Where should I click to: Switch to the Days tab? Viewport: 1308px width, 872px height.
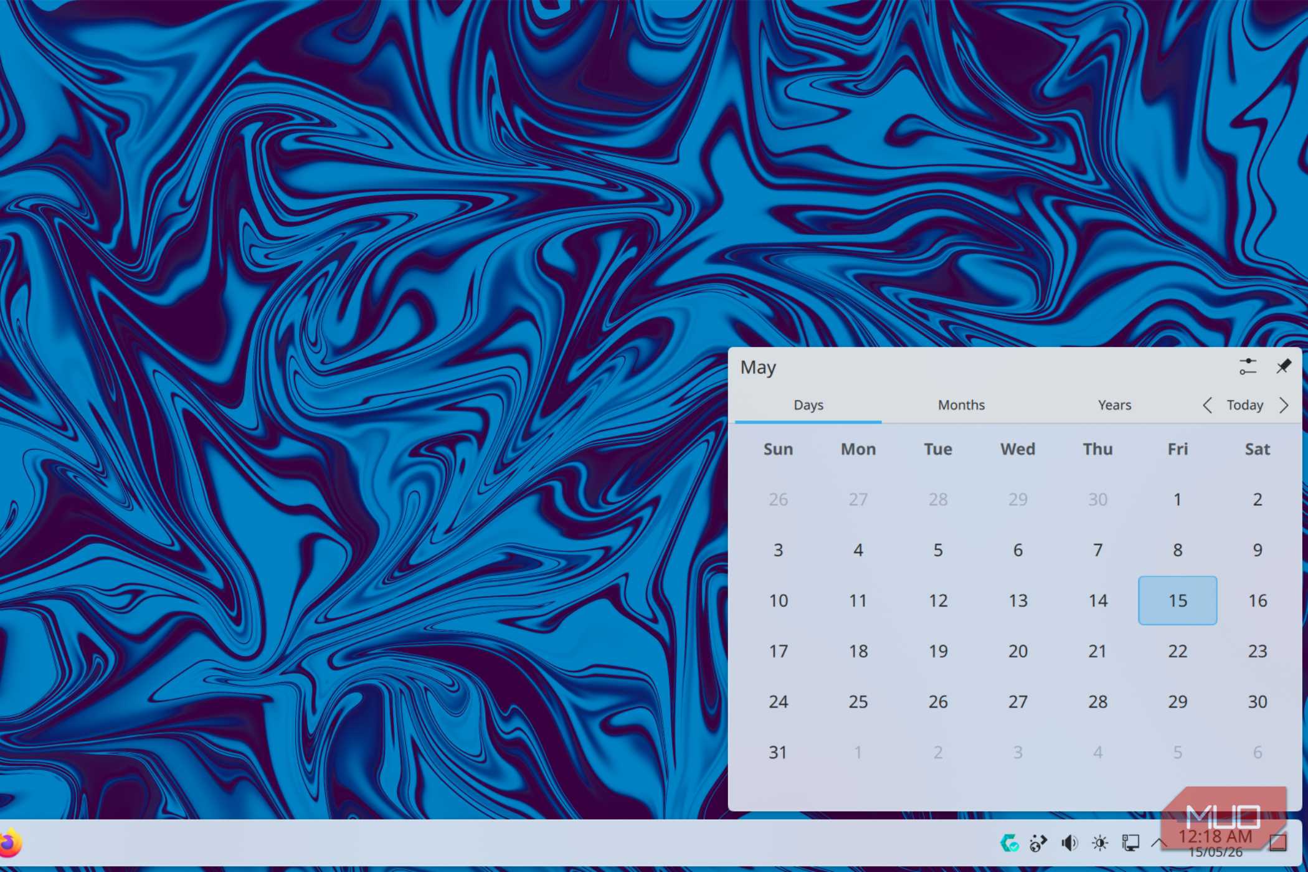(x=808, y=405)
